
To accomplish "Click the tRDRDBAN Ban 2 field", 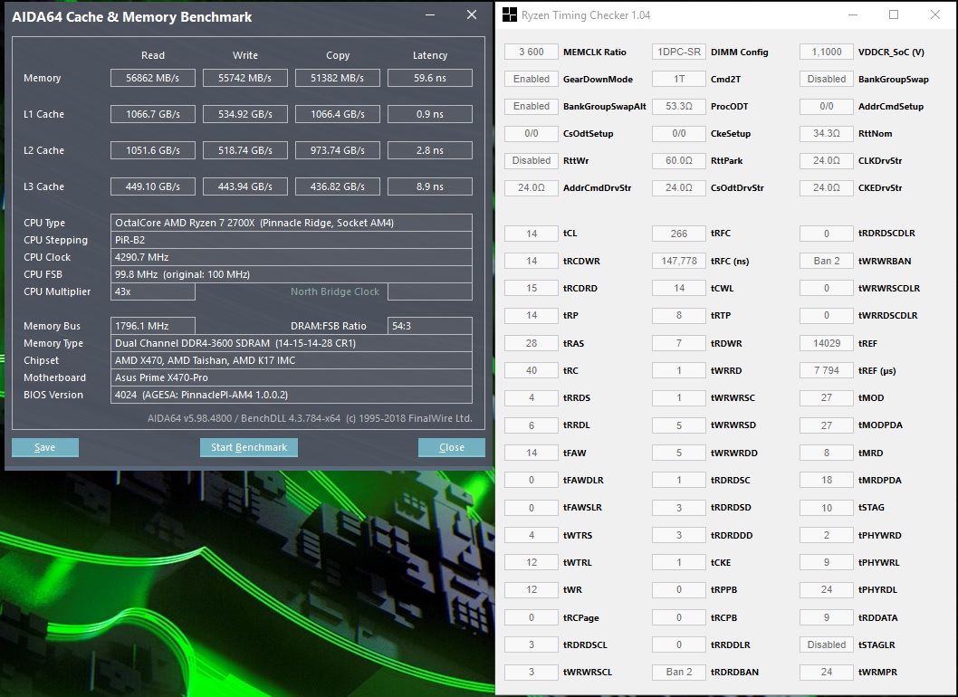I will [679, 672].
